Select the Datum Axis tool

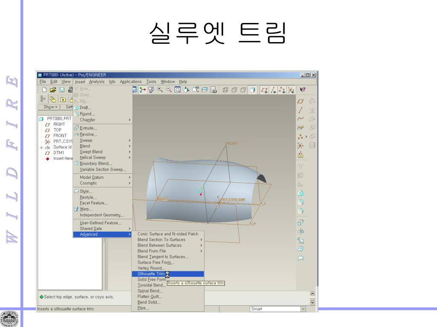300,110
